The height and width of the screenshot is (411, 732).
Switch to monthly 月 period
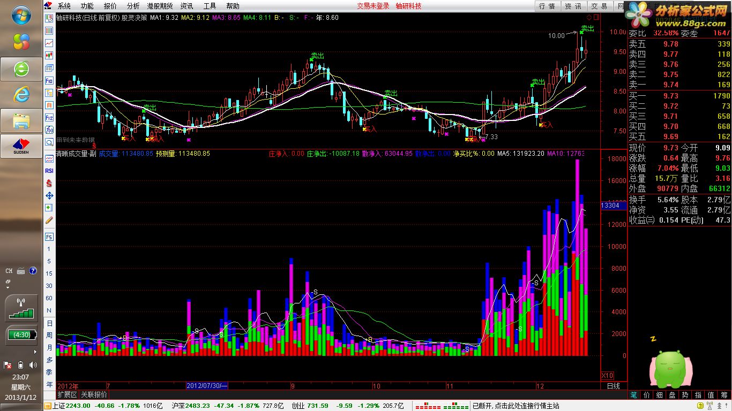pyautogui.click(x=49, y=347)
